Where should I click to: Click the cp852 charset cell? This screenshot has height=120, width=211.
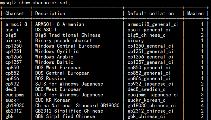12,73
